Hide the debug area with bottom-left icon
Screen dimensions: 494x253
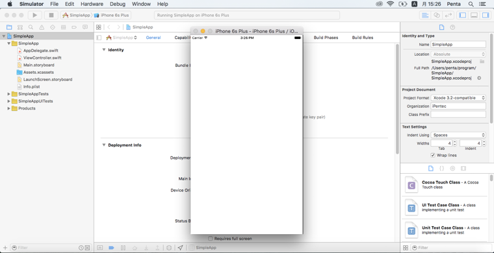pyautogui.click(x=99, y=248)
